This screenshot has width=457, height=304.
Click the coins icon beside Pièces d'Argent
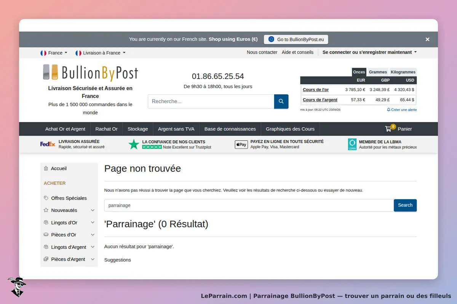(x=46, y=259)
